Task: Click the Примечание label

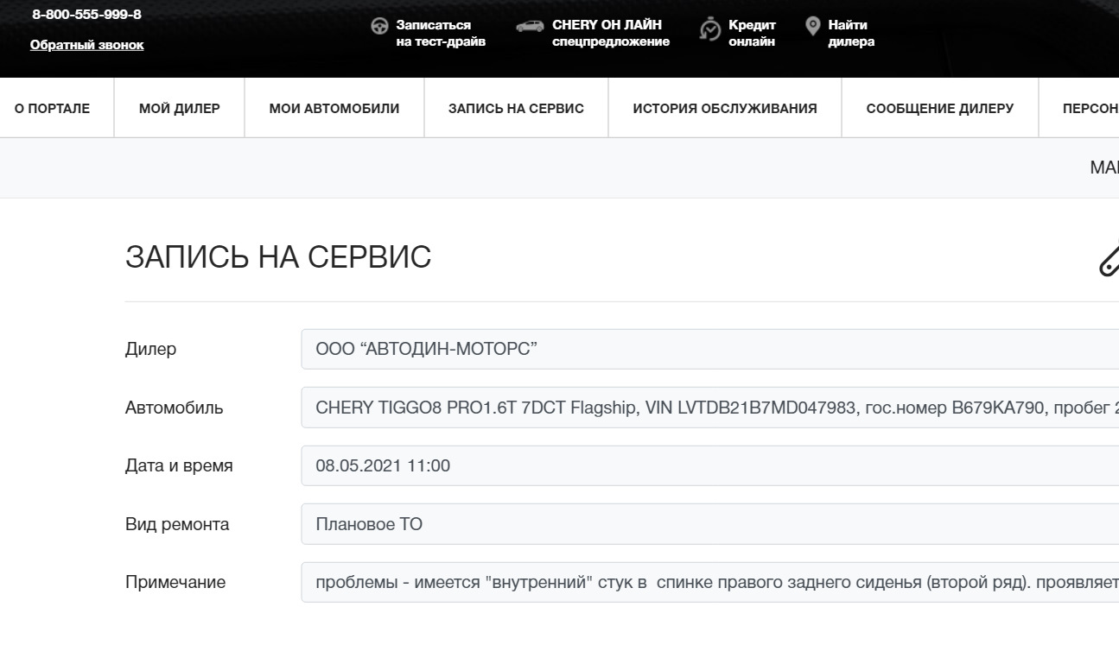Action: [175, 583]
